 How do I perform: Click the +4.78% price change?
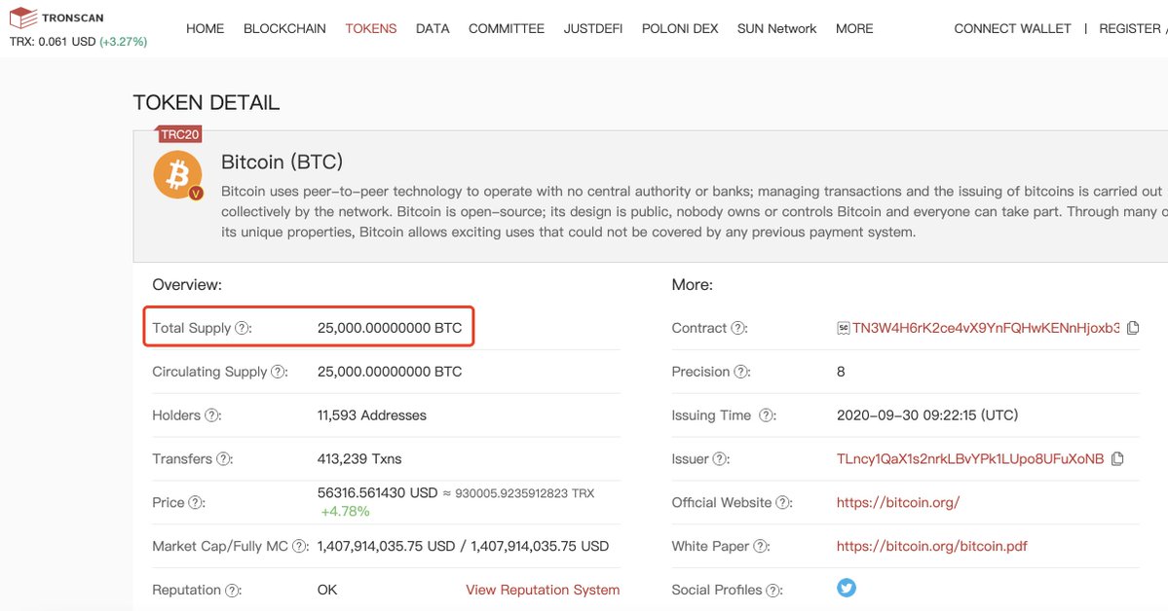(x=345, y=512)
